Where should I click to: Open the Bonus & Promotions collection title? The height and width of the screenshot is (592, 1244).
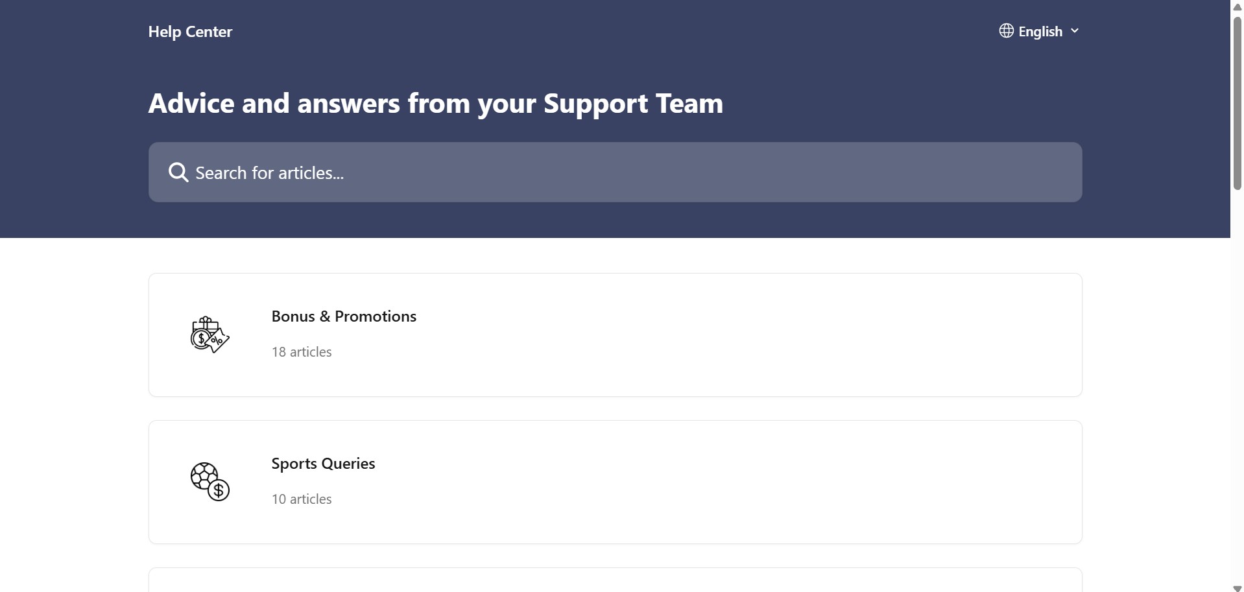[x=344, y=316]
